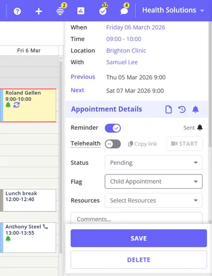Open the Status dropdown showing Pending
Screen dimensions: 212x276
154,163
